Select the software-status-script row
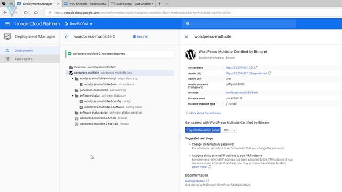Viewport: 342px width, 192px height. (x=120, y=113)
